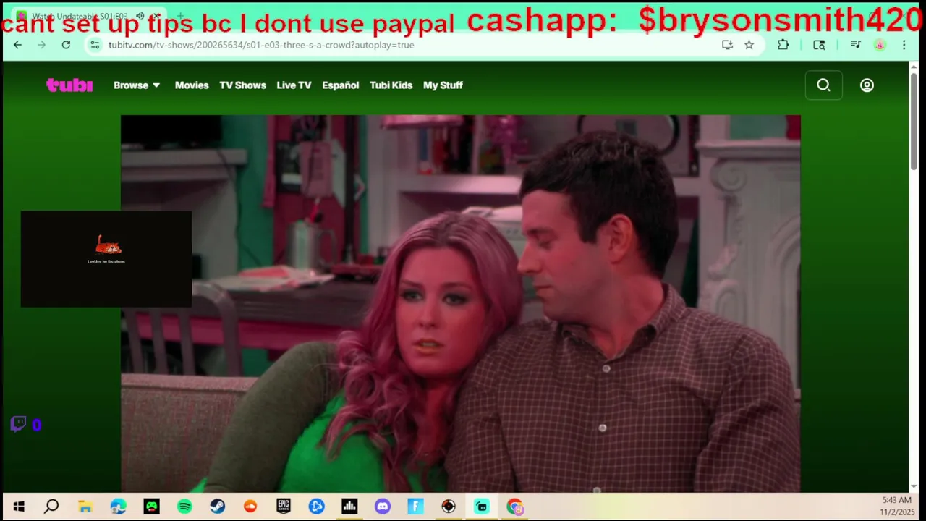Open Battle.net from taskbar
Screen dimensions: 926x521
point(316,507)
